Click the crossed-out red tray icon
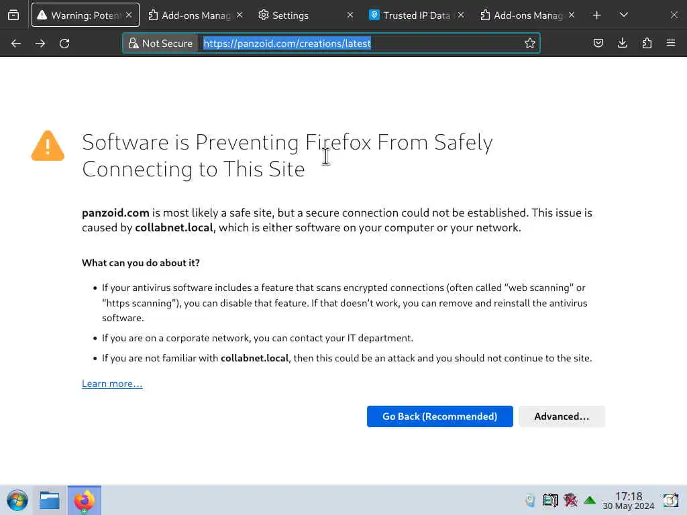This screenshot has width=687, height=515. (x=570, y=500)
